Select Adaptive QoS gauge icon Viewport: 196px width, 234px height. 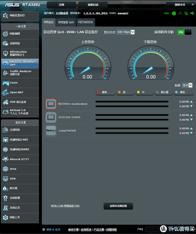pyautogui.click(x=5, y=63)
